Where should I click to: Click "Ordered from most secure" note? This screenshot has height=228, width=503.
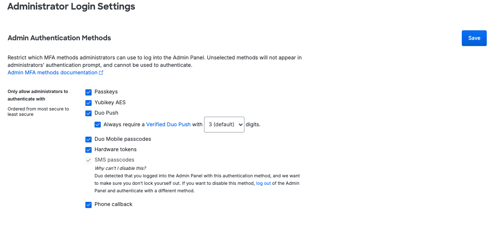[x=38, y=111]
